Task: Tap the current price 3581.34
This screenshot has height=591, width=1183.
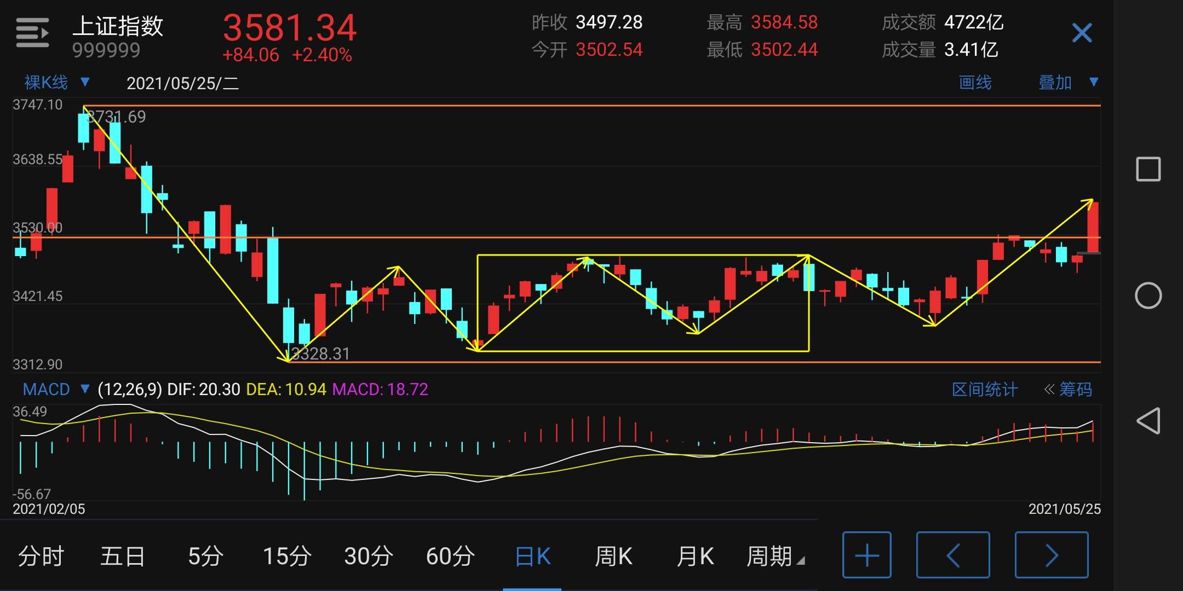Action: [290, 28]
